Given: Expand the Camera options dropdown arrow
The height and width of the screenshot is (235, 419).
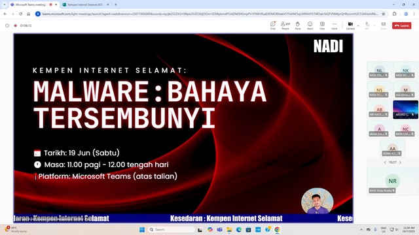Looking at the screenshot, I should pos(358,25).
